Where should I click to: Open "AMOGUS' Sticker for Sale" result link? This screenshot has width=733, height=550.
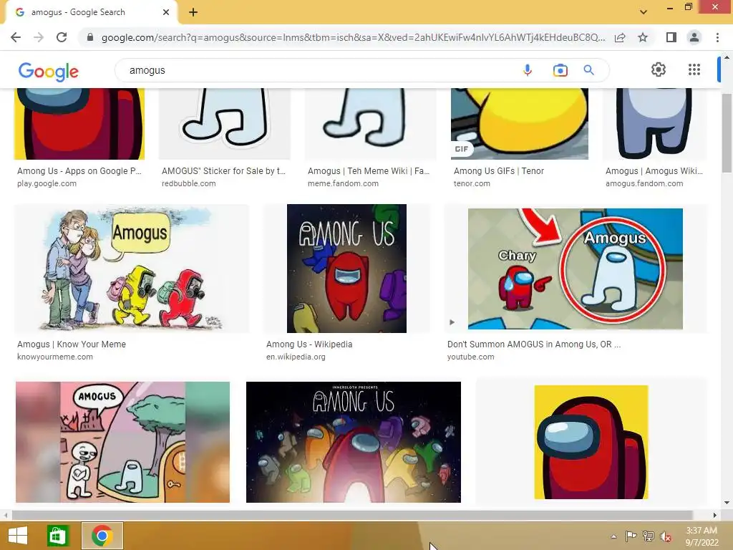coord(223,171)
